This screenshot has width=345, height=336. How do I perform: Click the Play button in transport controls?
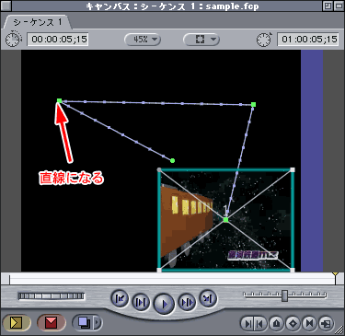click(x=164, y=304)
